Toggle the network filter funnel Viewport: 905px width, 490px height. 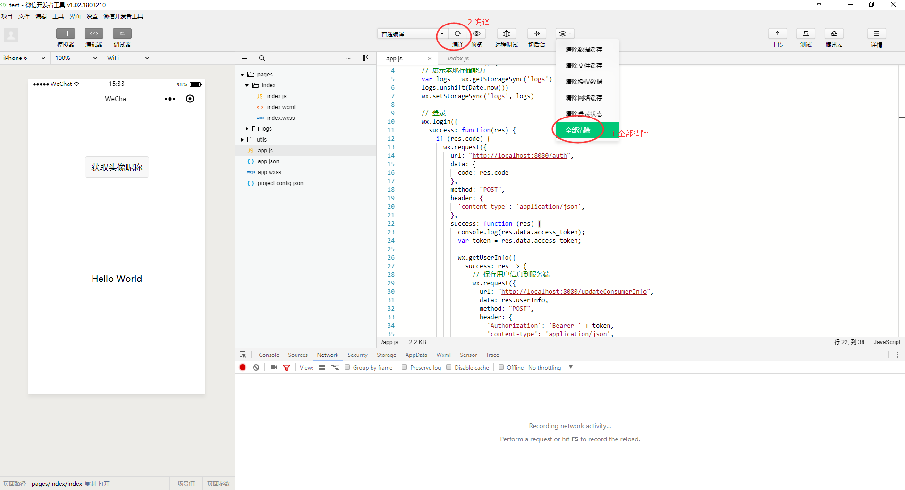(287, 367)
